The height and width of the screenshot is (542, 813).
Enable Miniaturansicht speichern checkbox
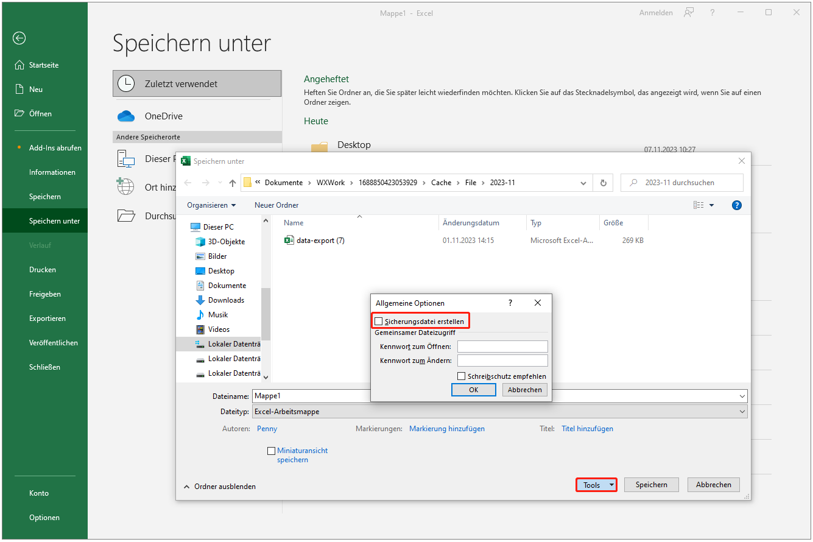pos(272,451)
